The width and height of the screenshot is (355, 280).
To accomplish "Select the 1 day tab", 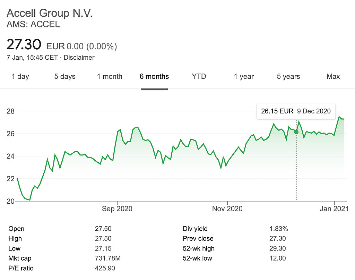I will click(x=20, y=76).
